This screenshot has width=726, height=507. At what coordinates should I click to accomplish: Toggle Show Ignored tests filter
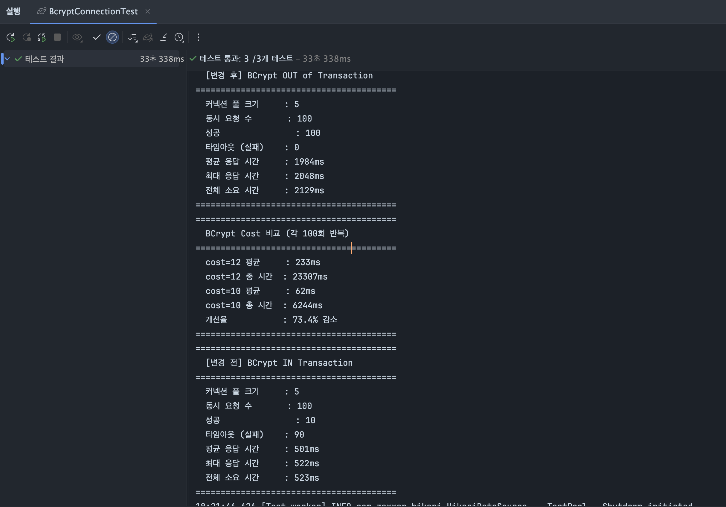pos(112,37)
